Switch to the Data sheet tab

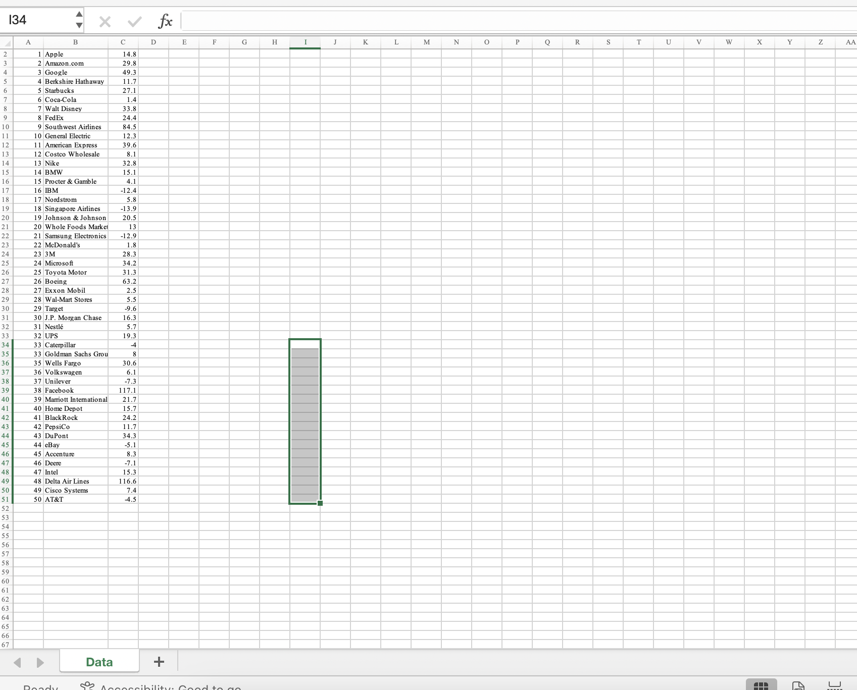[99, 662]
